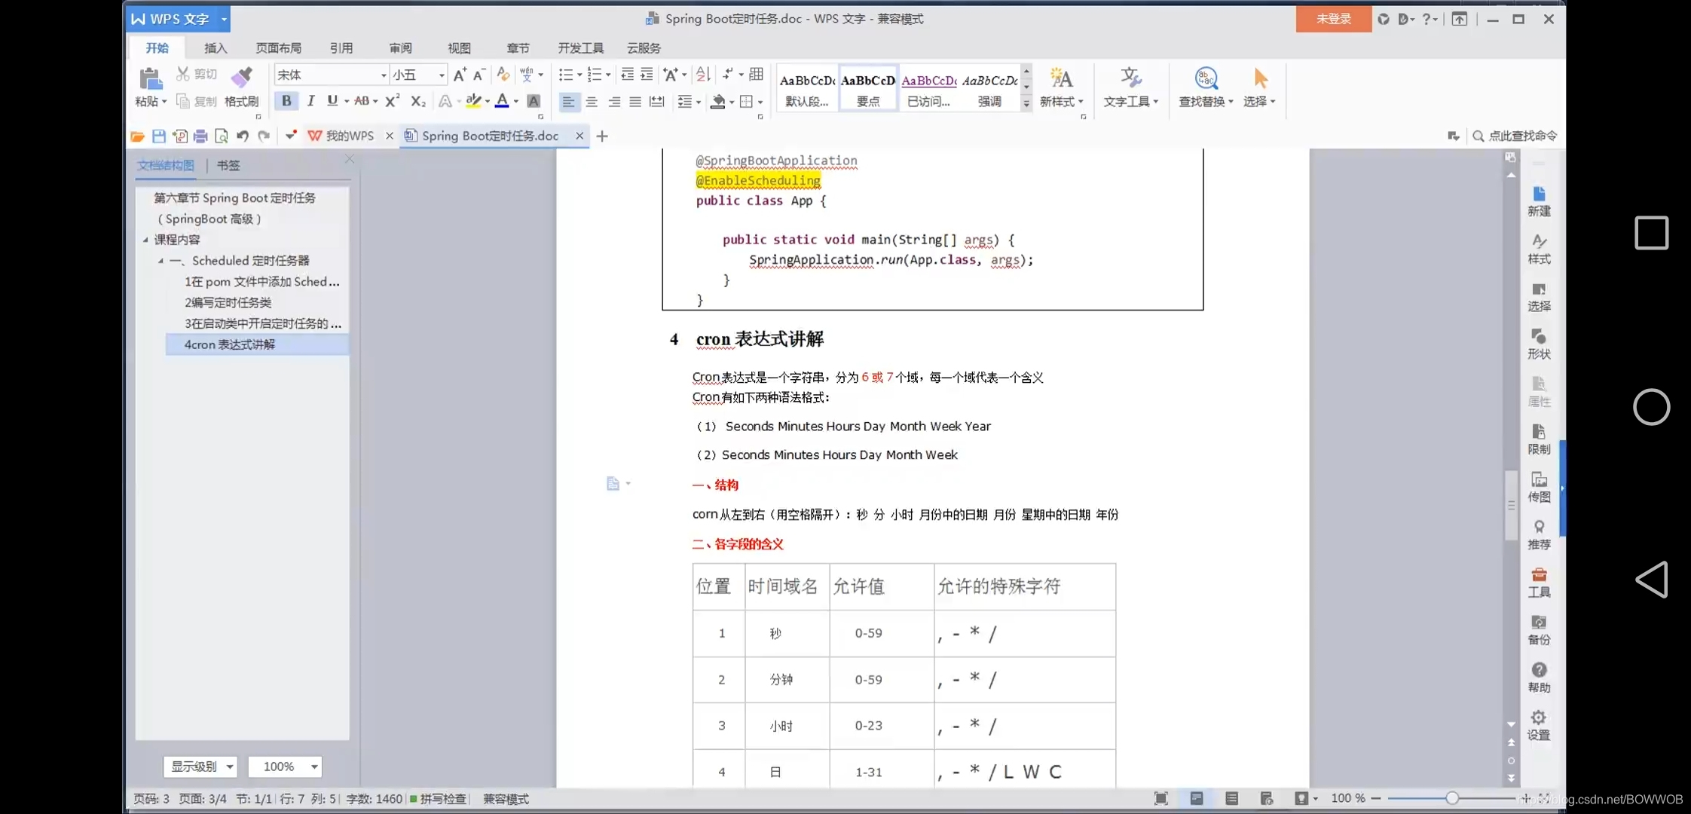Switch to the 书签 pane tab
Viewport: 1691px width, 814px height.
pos(228,165)
